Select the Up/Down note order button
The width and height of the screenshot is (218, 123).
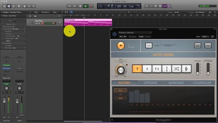pos(157,69)
